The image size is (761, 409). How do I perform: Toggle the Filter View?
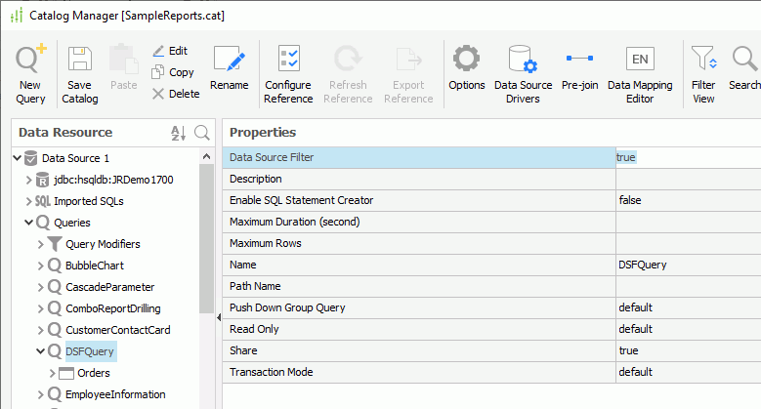tap(703, 74)
